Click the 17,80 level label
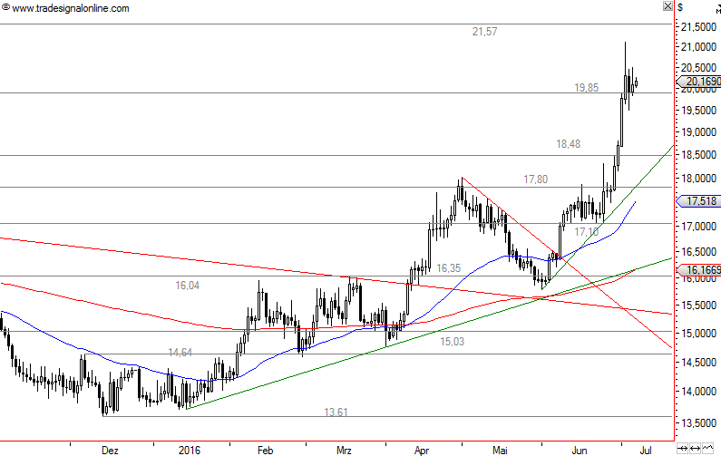This screenshot has width=721, height=456. pyautogui.click(x=535, y=179)
